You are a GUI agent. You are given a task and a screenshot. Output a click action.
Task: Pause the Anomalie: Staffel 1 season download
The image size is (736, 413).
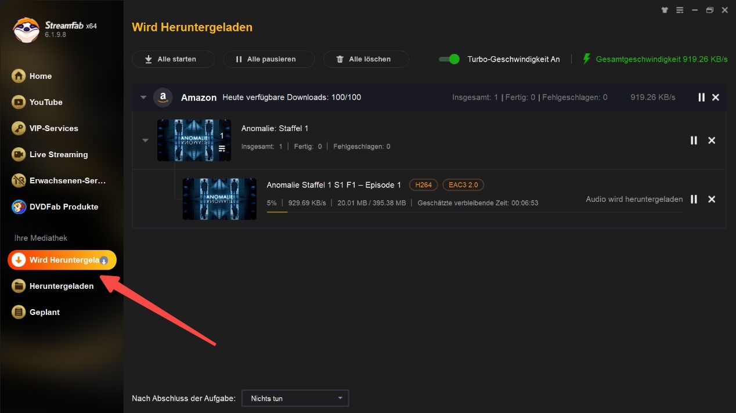tap(694, 140)
